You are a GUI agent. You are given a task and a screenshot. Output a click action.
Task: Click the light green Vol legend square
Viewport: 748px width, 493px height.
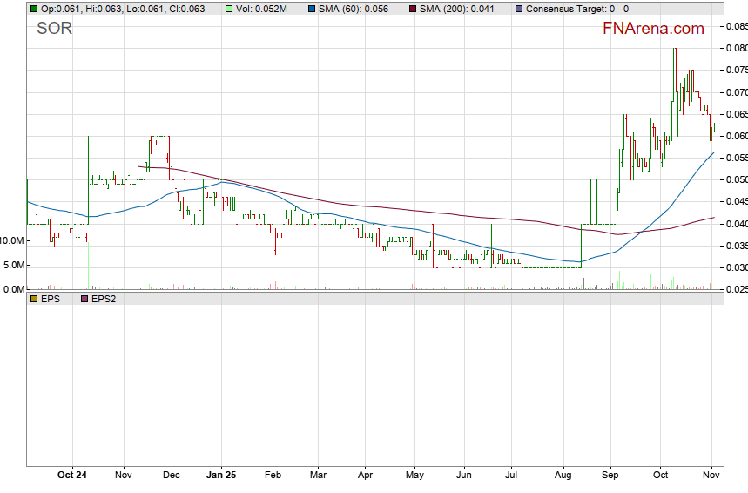pyautogui.click(x=229, y=9)
